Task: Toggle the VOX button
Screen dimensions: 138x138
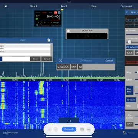Action: pos(130,124)
